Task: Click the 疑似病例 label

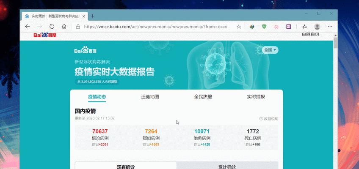Action: tap(151, 138)
